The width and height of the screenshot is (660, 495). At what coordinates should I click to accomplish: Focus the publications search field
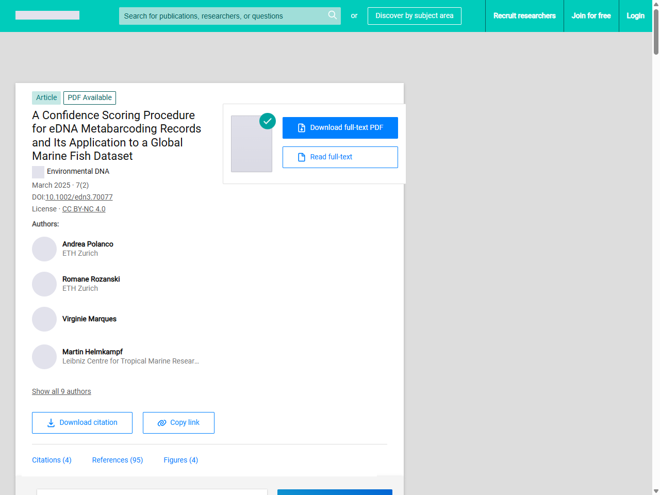(x=230, y=16)
